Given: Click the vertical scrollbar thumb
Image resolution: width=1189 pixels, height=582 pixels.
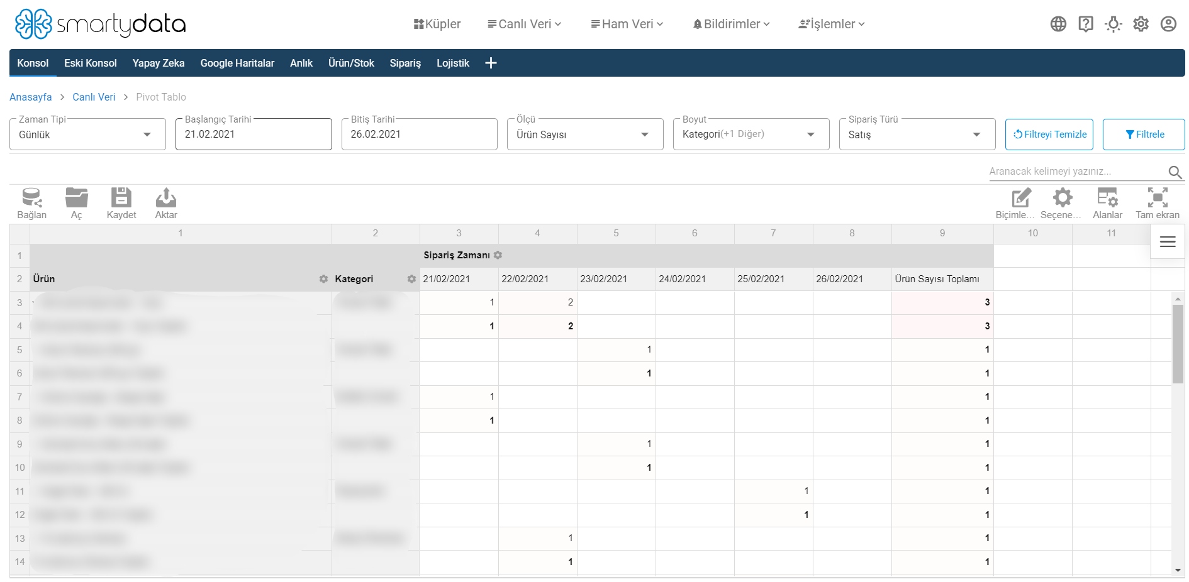Looking at the screenshot, I should click(x=1178, y=344).
